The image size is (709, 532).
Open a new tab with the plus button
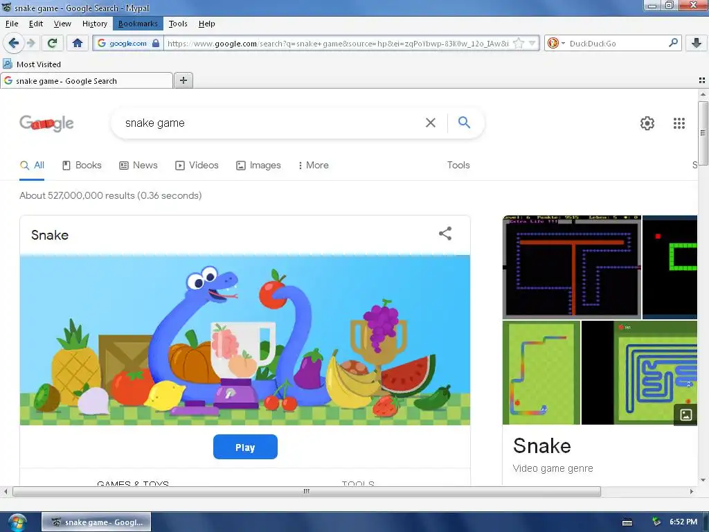(183, 80)
